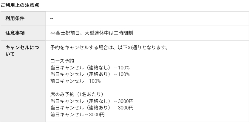Viewport: 252px width, 124px height.
Task: Select the 利用条件 row label
Action: 15,18
